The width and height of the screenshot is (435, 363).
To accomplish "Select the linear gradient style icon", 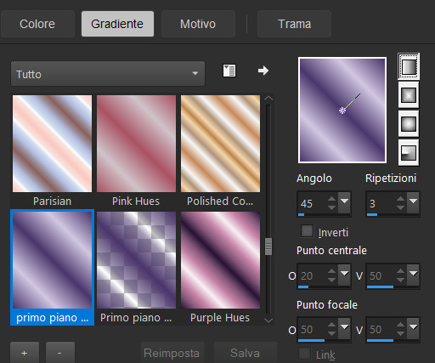I will (409, 66).
